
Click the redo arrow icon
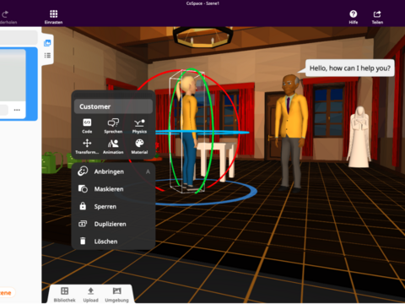click(x=5, y=14)
